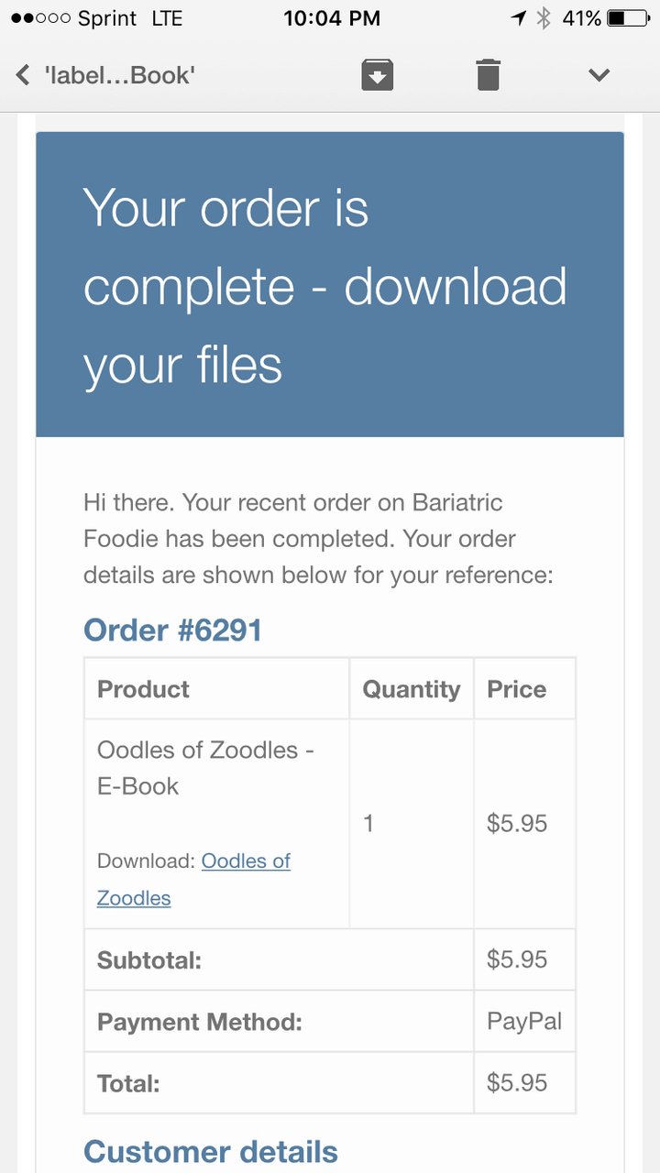Tap the $5.95 amount in Total row
This screenshot has height=1173, width=660.
517,1082
